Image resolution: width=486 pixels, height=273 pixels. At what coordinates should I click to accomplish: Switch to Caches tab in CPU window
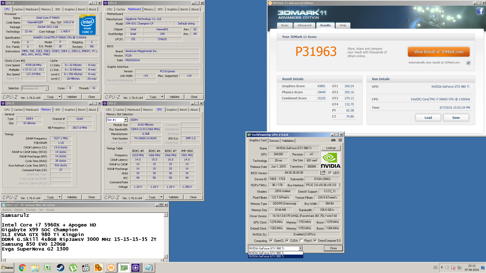click(x=18, y=9)
